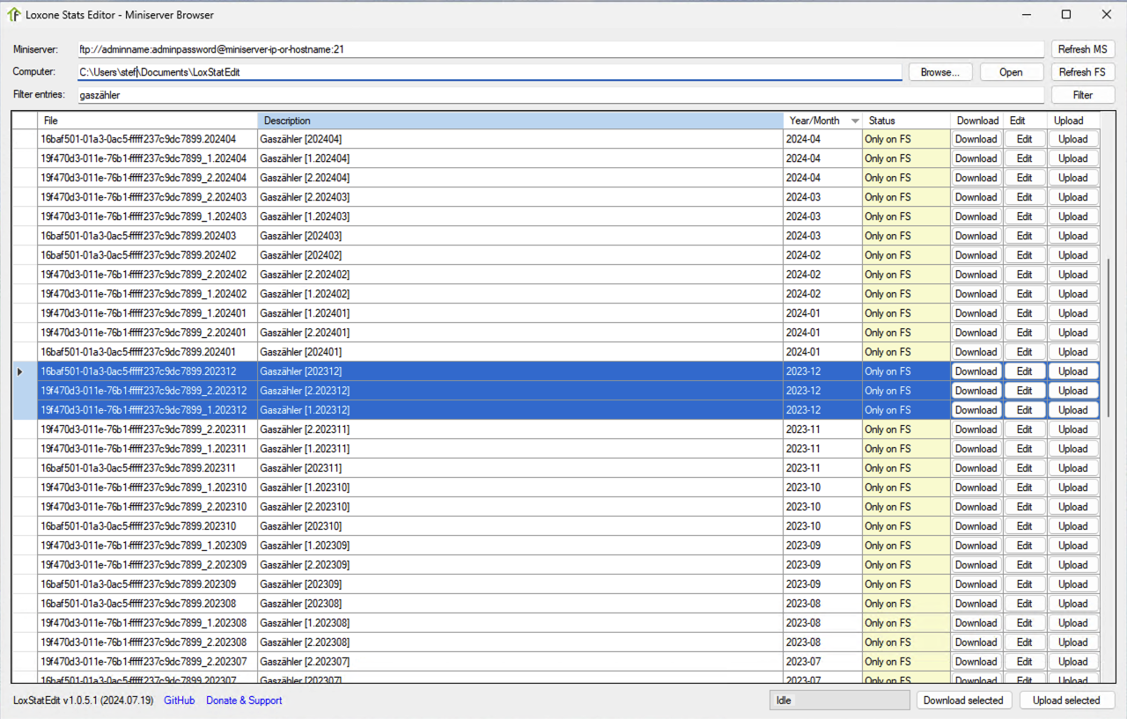1127x719 pixels.
Task: Click the Loxone app icon in title bar
Action: click(x=14, y=14)
